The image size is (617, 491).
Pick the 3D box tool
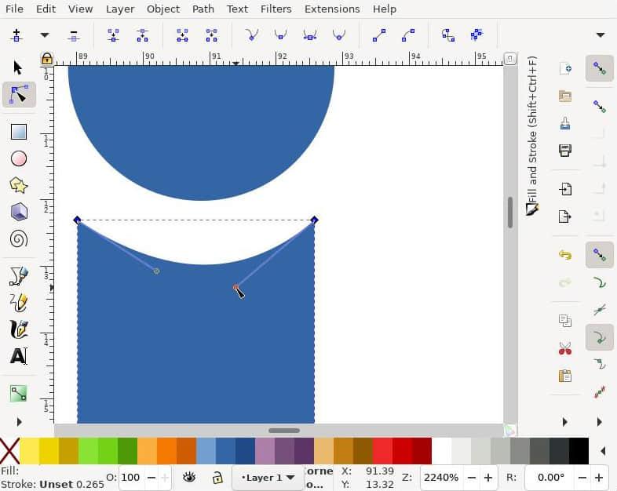(19, 212)
